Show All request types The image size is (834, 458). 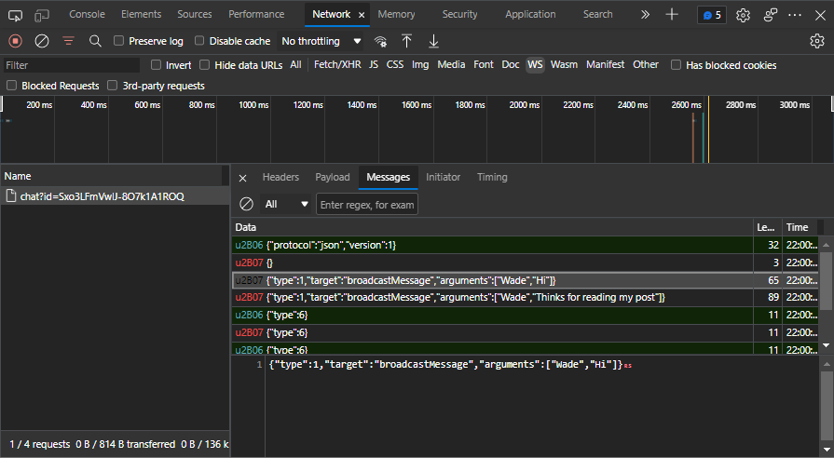coord(295,64)
